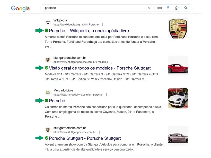Image resolution: width=211 pixels, height=158 pixels.
Task: Click the Wikipedia site name
Action: coord(60,20)
